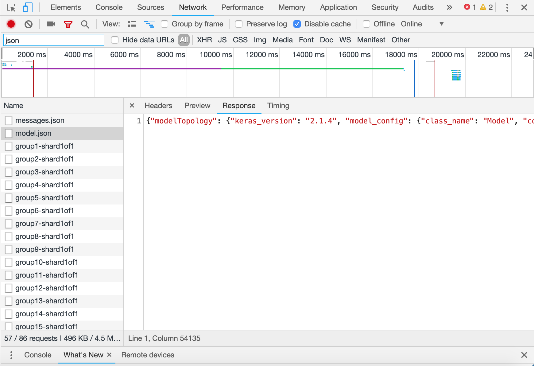Search network requests with the magnifier icon
The width and height of the screenshot is (534, 366).
[85, 24]
